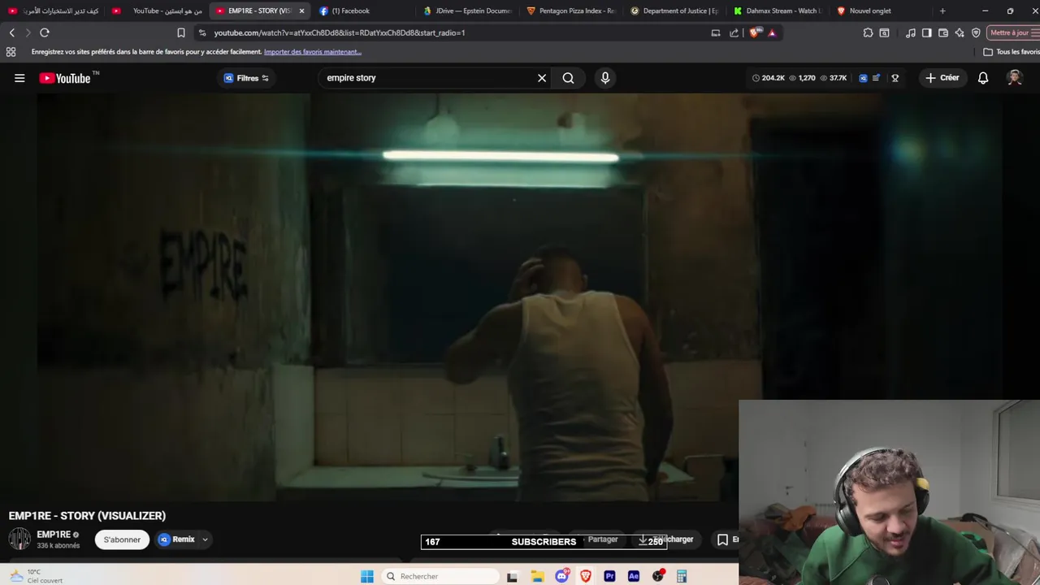Click the EMP1RE channel name
Screen dimensions: 1040x585
pyautogui.click(x=54, y=535)
